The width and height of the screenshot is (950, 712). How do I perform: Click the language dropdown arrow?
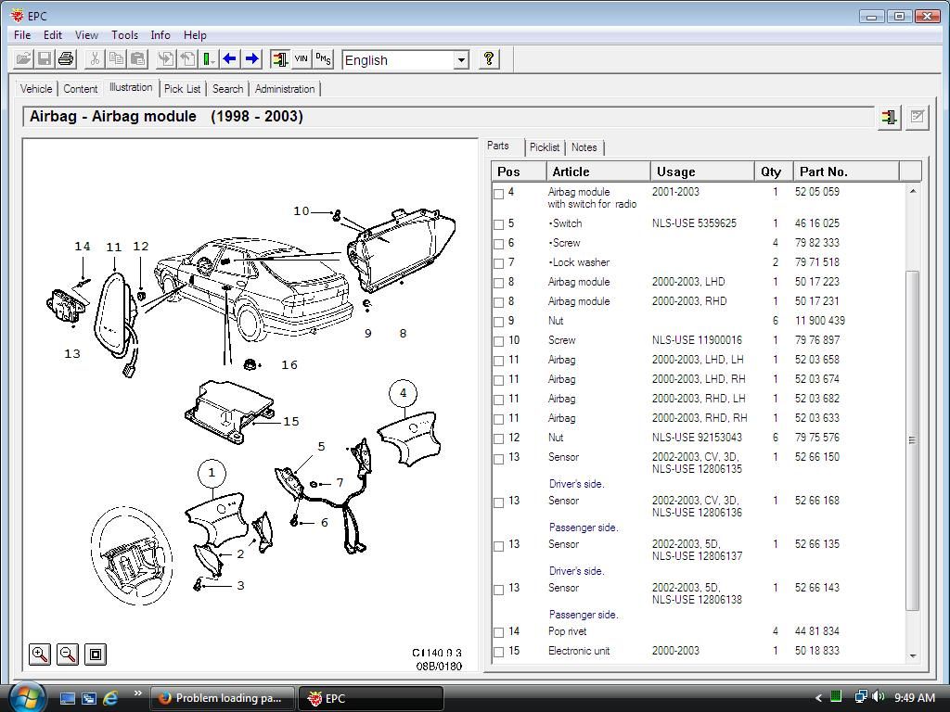[x=462, y=59]
